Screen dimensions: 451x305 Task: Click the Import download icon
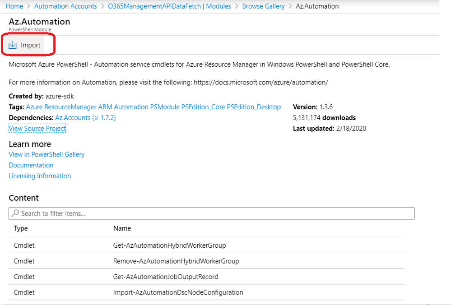(x=12, y=45)
